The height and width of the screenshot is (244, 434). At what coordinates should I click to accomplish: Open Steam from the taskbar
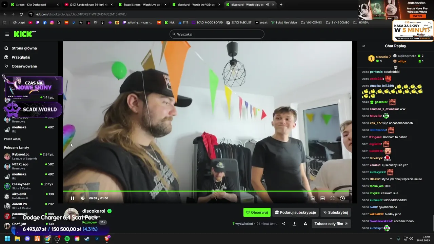coord(87,239)
